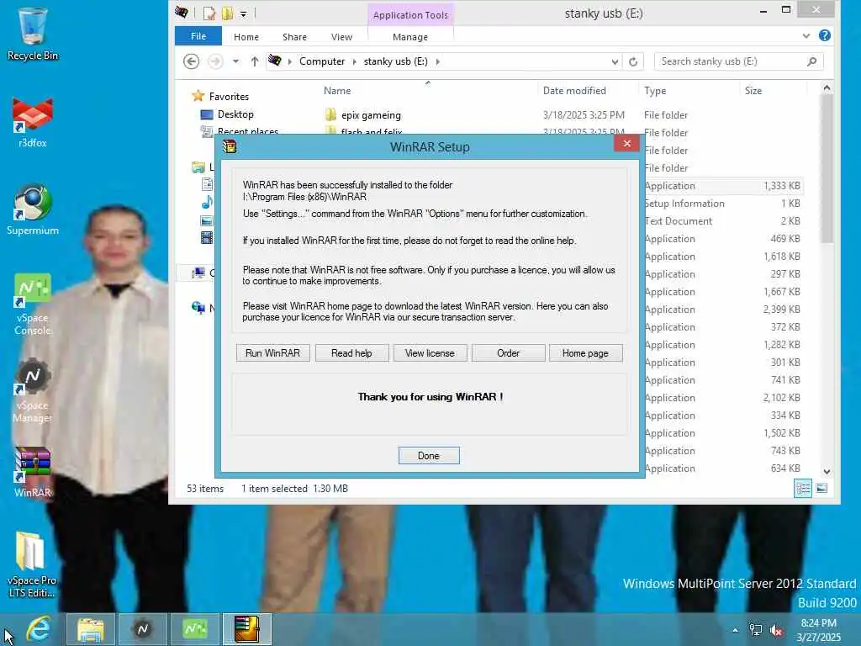Click the muted volume tray icon
The width and height of the screenshot is (861, 646).
tap(776, 631)
